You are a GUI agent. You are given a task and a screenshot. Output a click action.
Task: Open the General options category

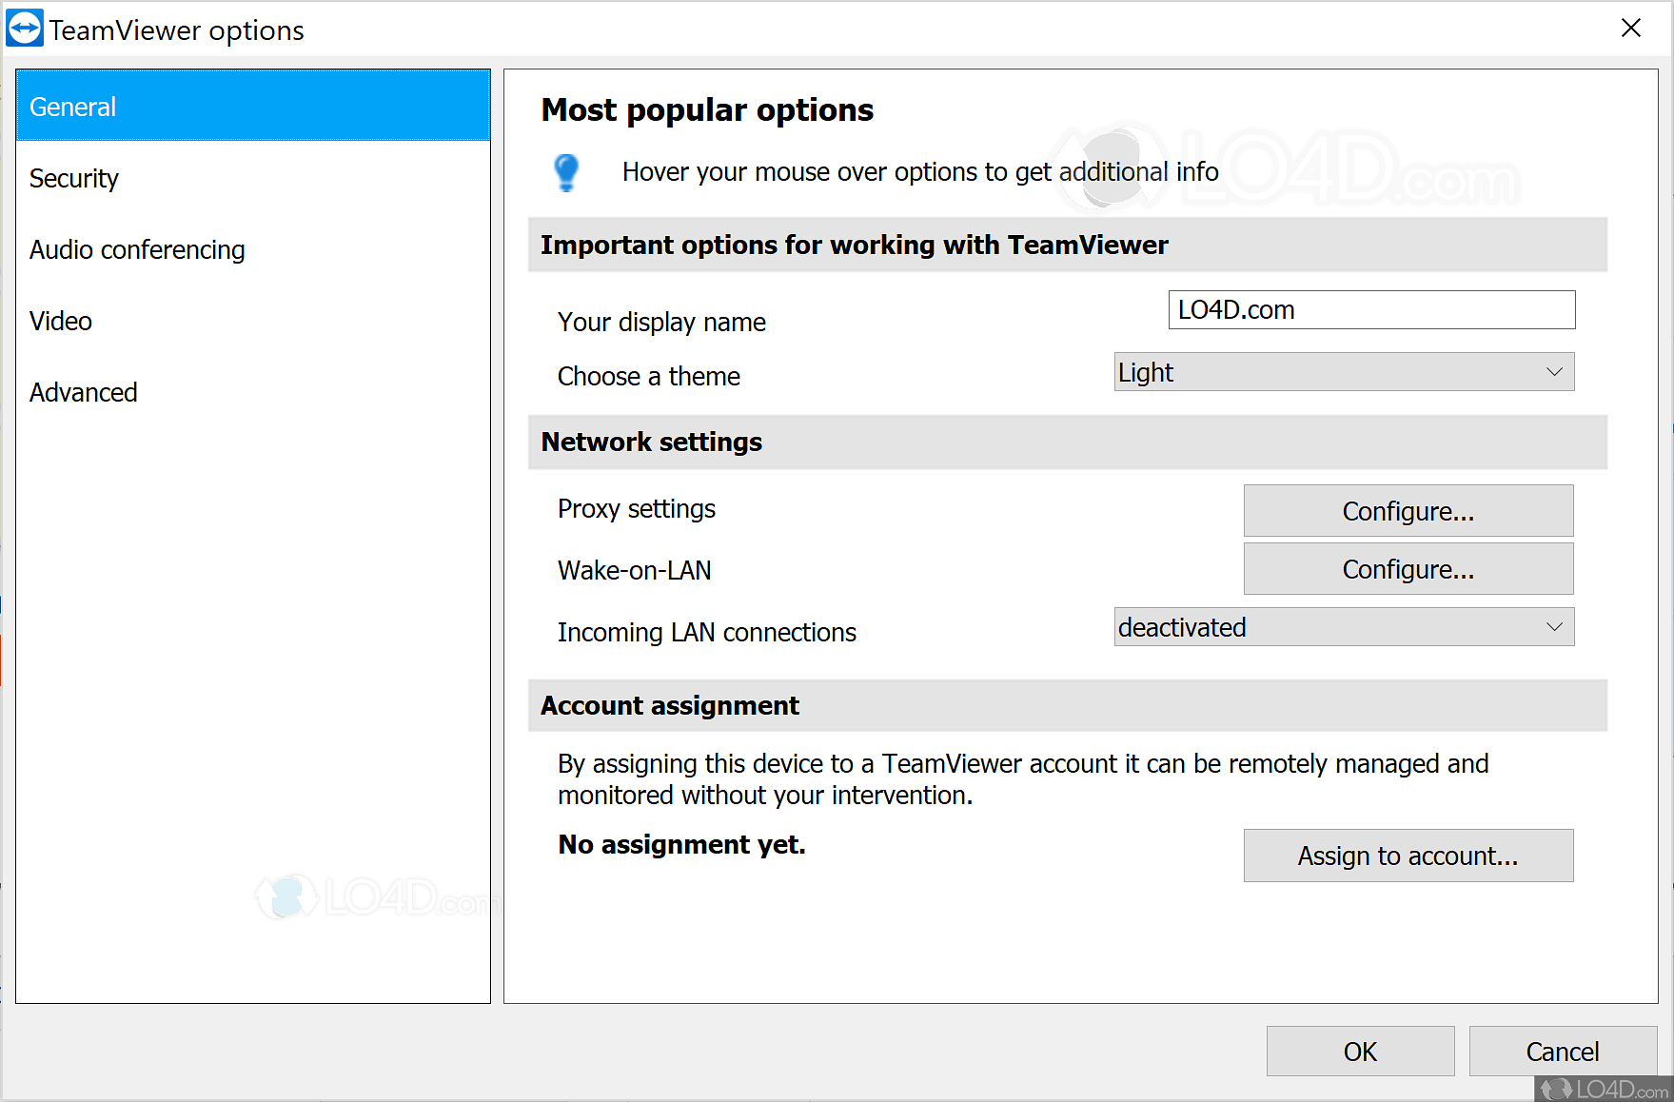click(x=253, y=107)
